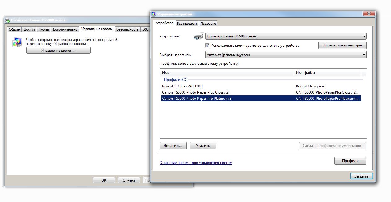Image resolution: width=391 pixels, height=202 pixels.
Task: Open the Доступ tab in the properties window
Action: pyautogui.click(x=29, y=29)
